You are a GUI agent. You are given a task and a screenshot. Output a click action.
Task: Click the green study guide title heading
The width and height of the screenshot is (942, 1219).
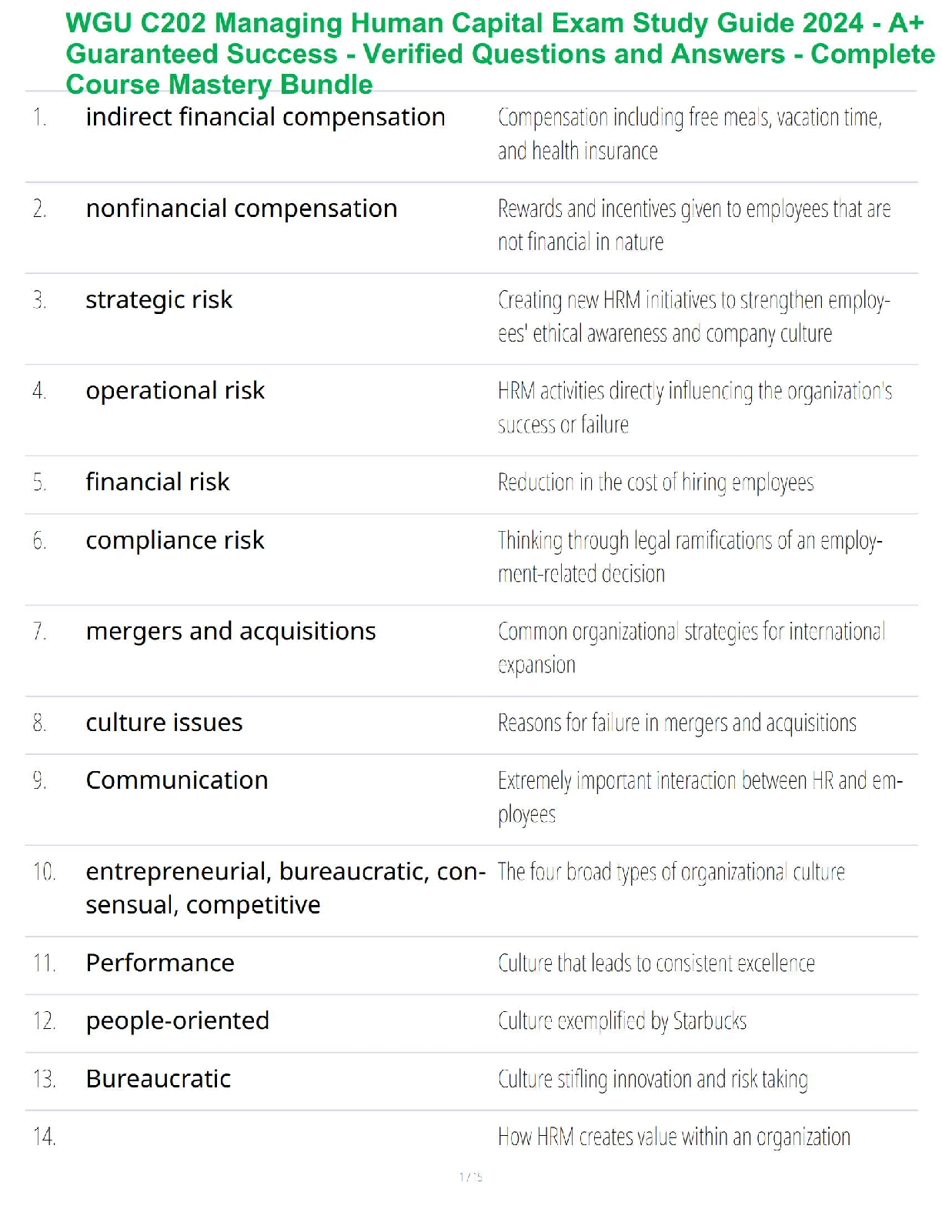tap(500, 54)
